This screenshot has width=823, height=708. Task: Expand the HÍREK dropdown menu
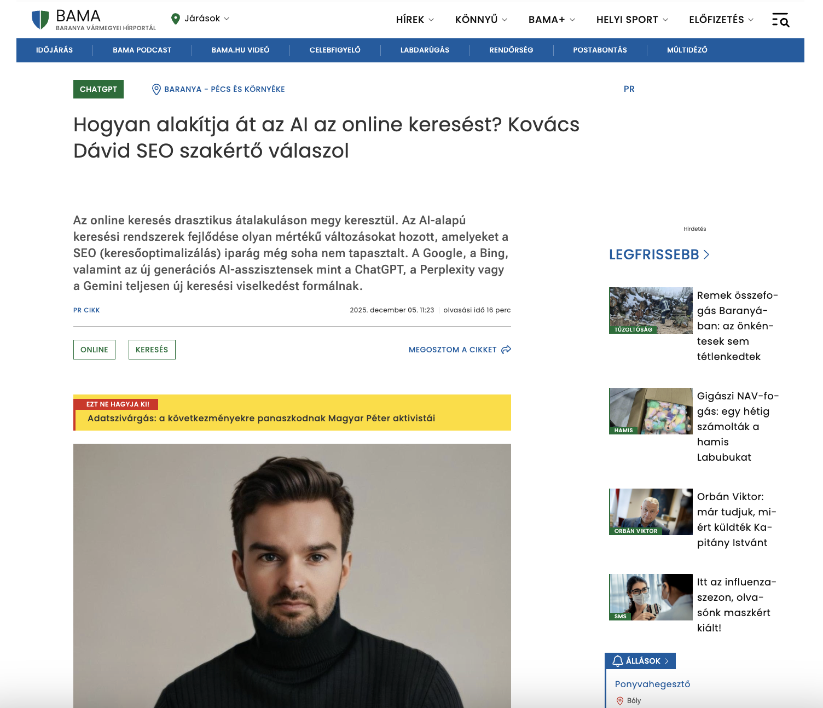415,20
